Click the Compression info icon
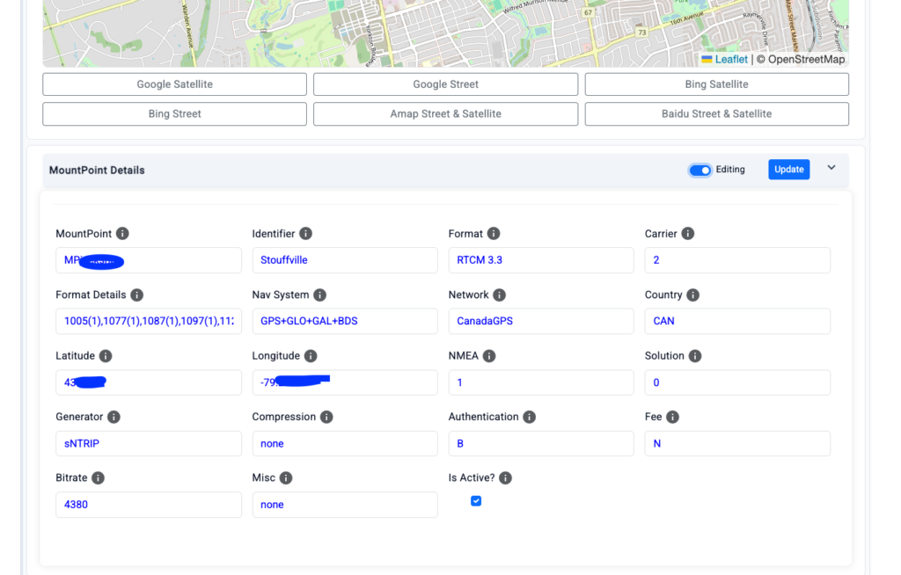This screenshot has width=901, height=575. [326, 418]
